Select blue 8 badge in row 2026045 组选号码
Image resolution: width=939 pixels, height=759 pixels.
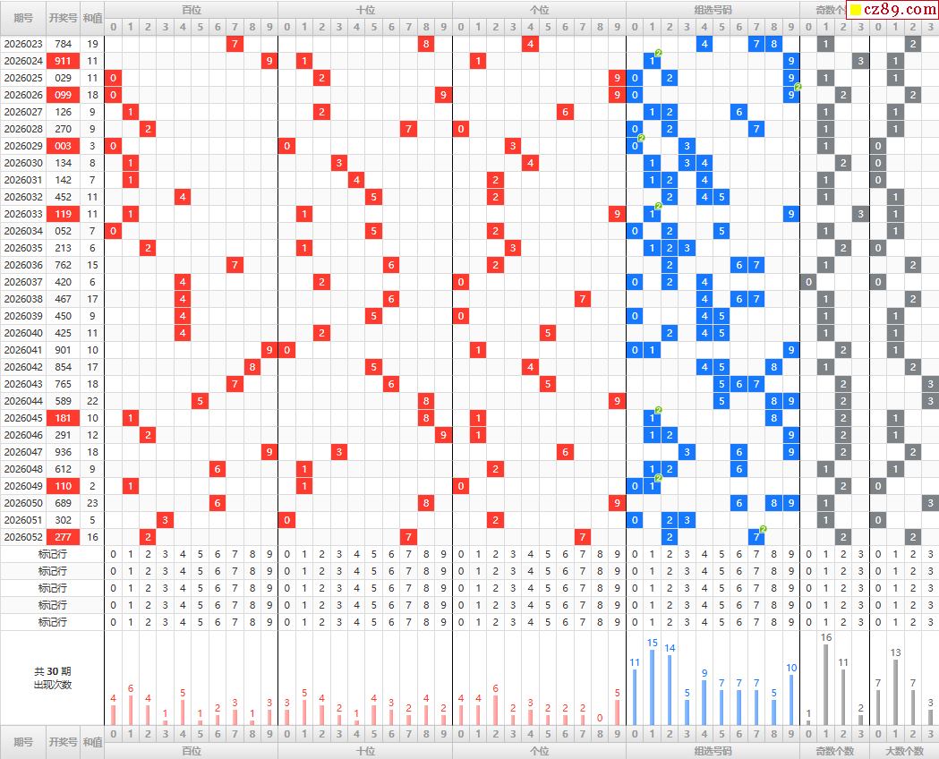tap(773, 418)
